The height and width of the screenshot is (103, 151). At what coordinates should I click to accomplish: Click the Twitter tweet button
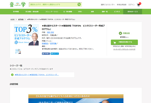(55, 54)
